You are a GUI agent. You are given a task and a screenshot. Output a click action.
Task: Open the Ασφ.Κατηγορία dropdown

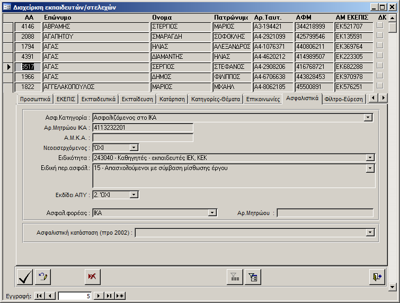point(368,118)
